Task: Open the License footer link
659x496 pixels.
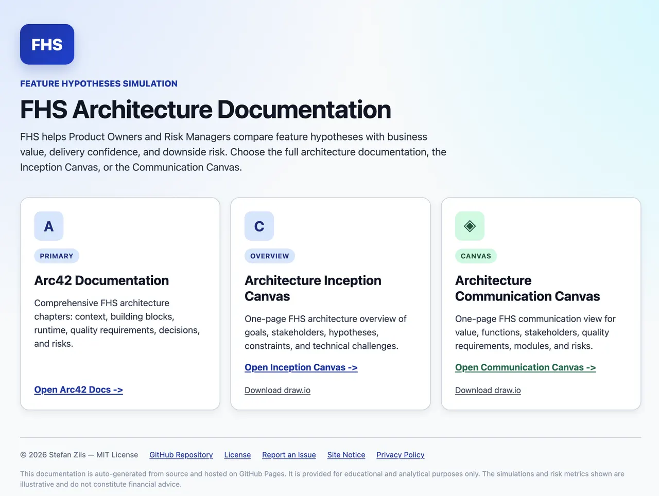Action: tap(237, 455)
